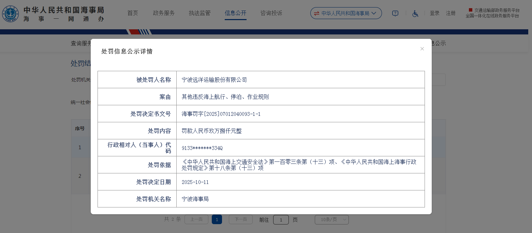Click the 行政相对人（当事人）代码 label
This screenshot has width=532, height=233.
click(139, 148)
